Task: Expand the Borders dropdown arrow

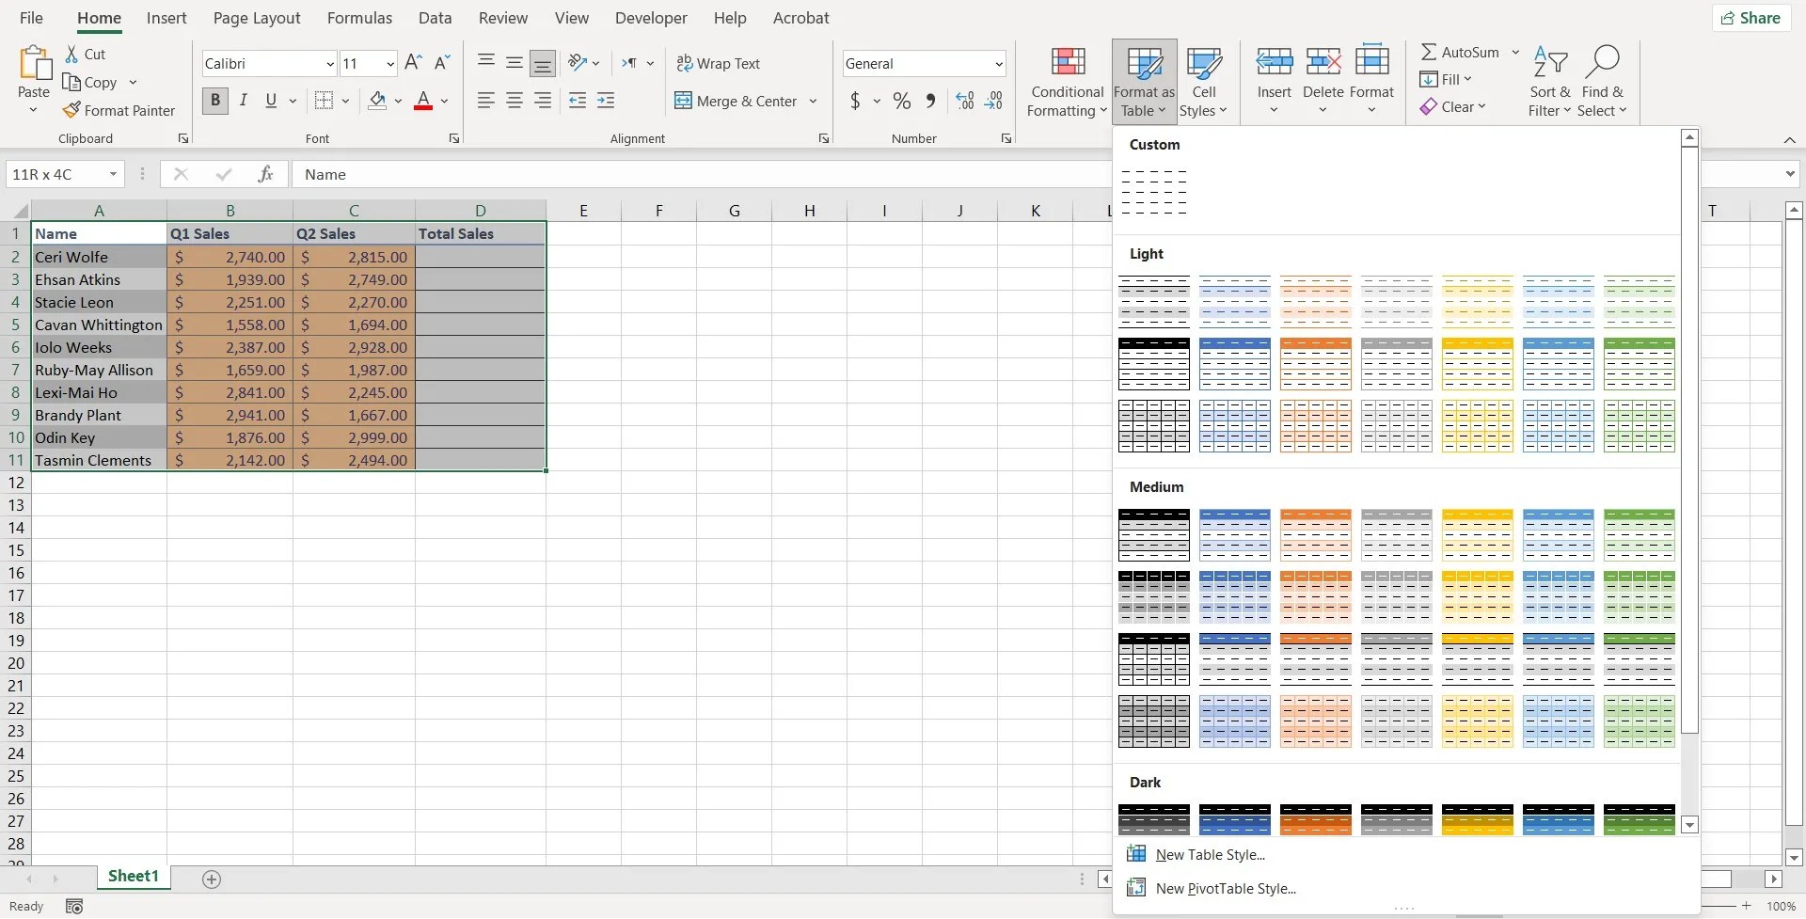Action: pyautogui.click(x=346, y=101)
